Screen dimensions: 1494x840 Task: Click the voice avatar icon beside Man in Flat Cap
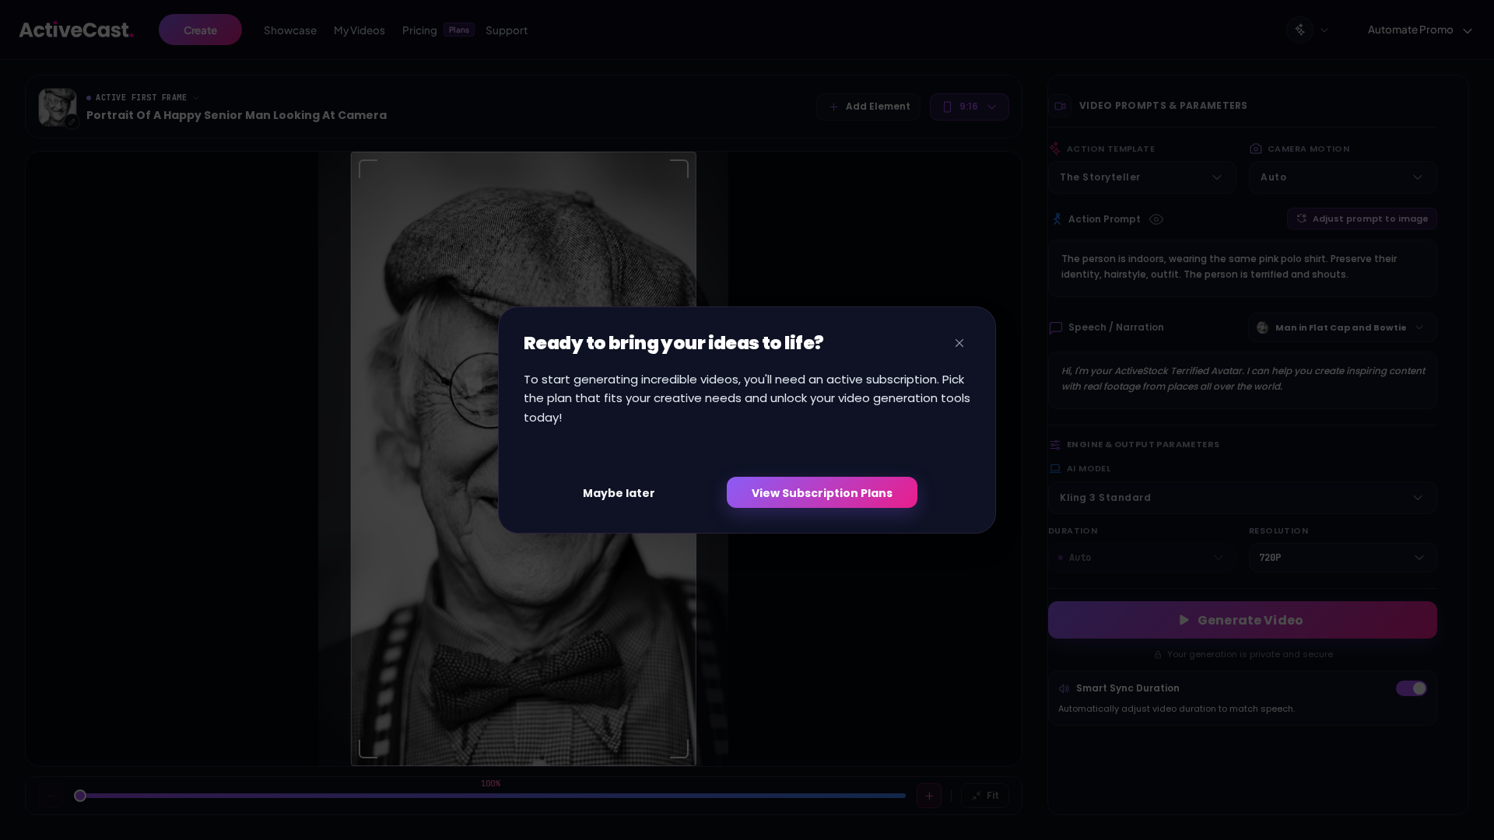[x=1263, y=327]
